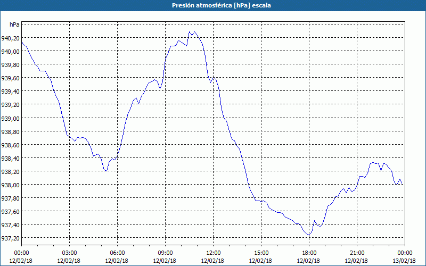
Task: Click the 06:00 time label
Action: [x=117, y=253]
